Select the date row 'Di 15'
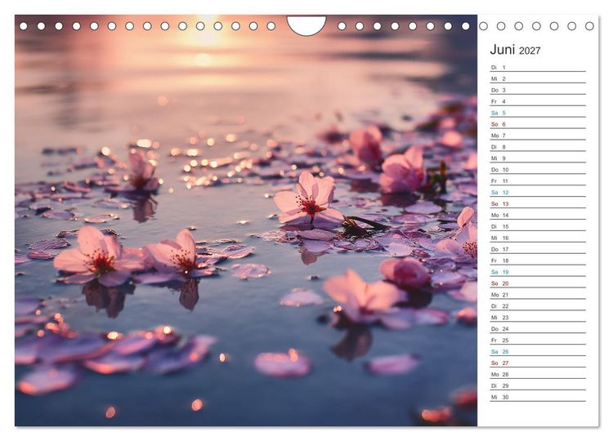The width and height of the screenshot is (613, 441). [538, 226]
